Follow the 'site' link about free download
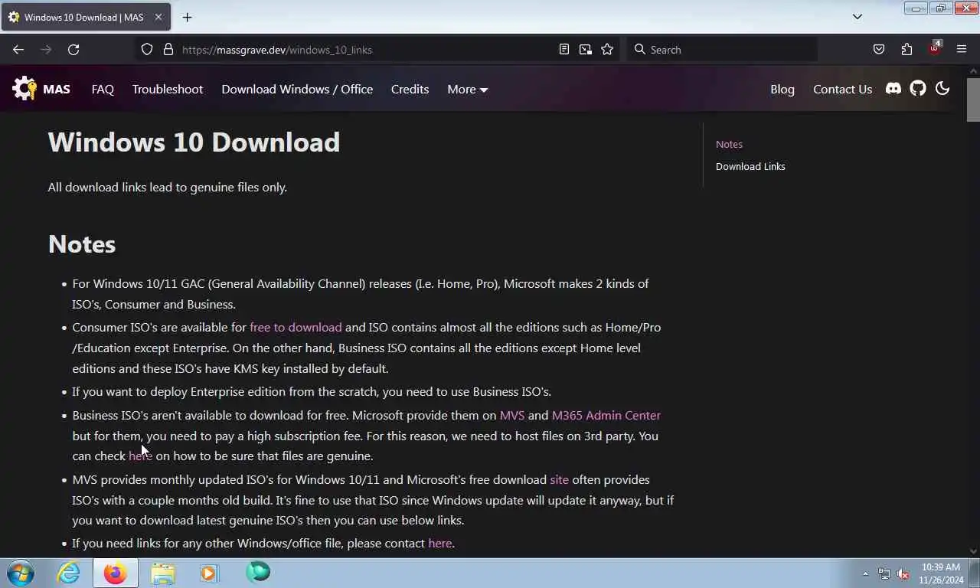Screen dimensions: 980x588 point(559,479)
